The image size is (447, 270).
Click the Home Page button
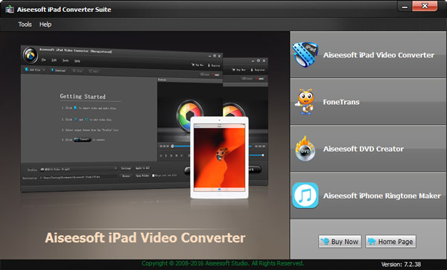[390, 241]
